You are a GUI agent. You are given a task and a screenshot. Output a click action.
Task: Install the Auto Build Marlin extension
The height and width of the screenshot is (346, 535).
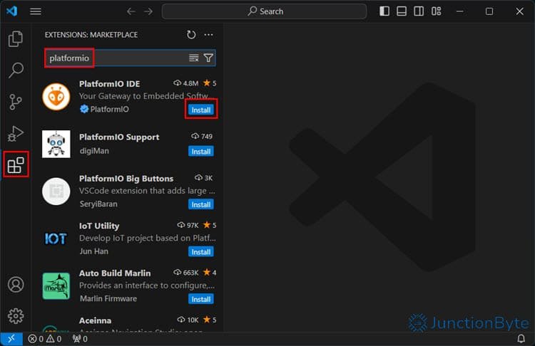(x=201, y=299)
